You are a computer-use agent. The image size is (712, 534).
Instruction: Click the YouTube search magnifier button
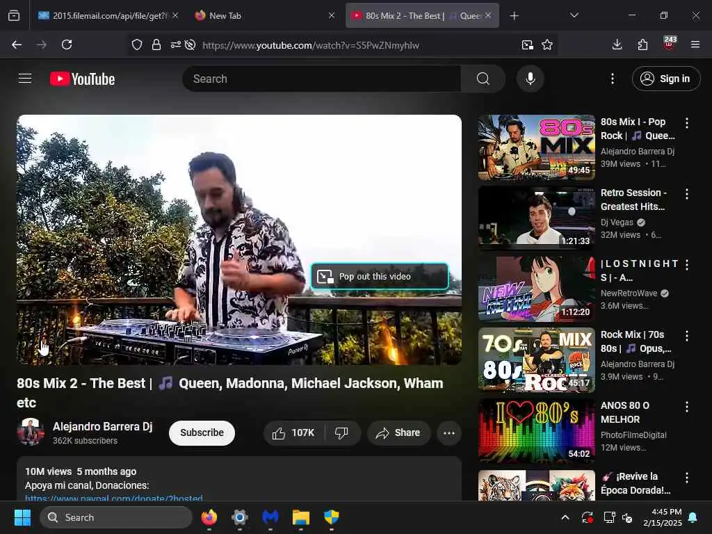pos(483,79)
